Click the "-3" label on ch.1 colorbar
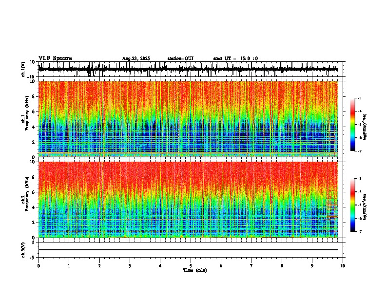Screen dimensions: 386x298 coord(359,98)
